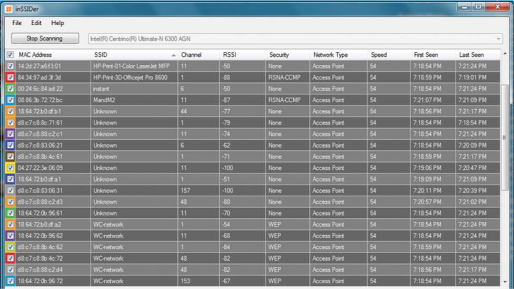The image size is (514, 289).
Task: Click the sort arrow in SSID column header
Action: point(173,55)
